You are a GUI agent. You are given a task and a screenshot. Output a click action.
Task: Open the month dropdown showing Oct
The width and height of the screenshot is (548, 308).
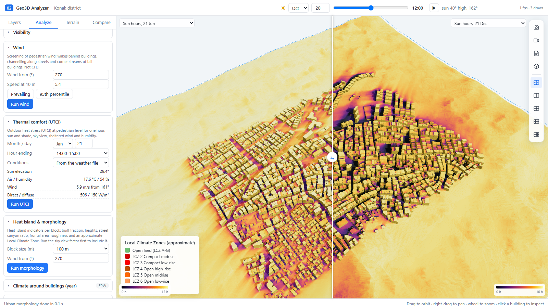(298, 8)
